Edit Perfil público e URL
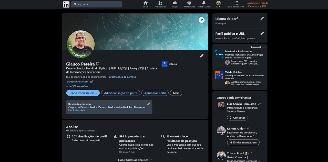 262,34
